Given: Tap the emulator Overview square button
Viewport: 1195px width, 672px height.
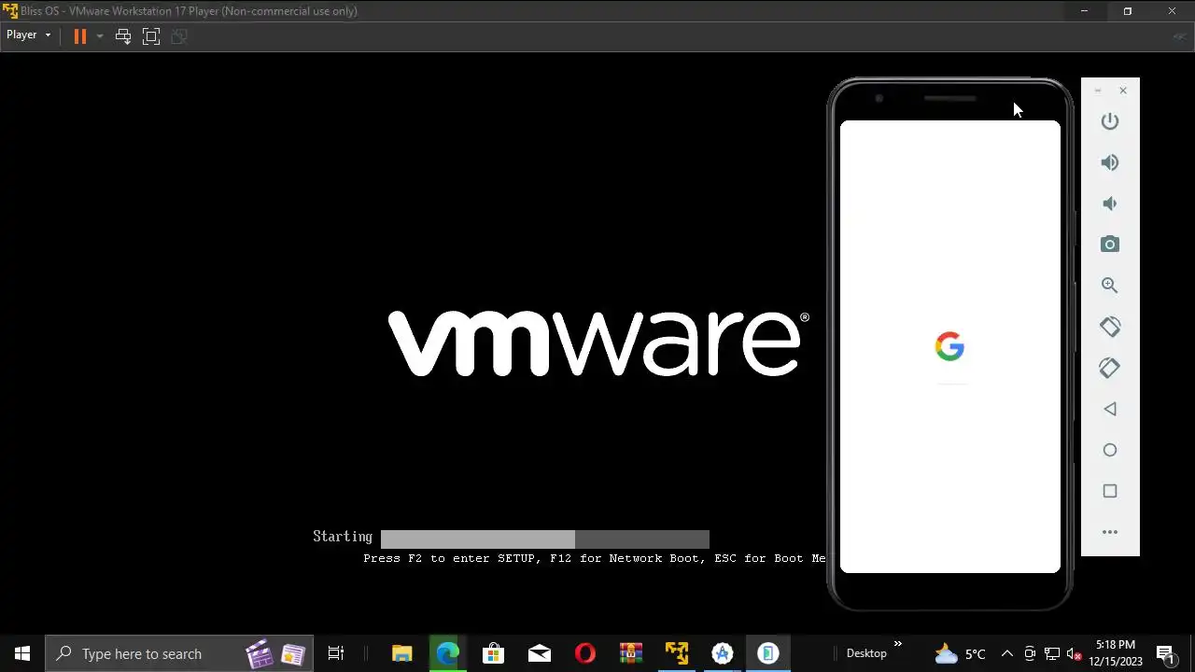Looking at the screenshot, I should (x=1109, y=491).
